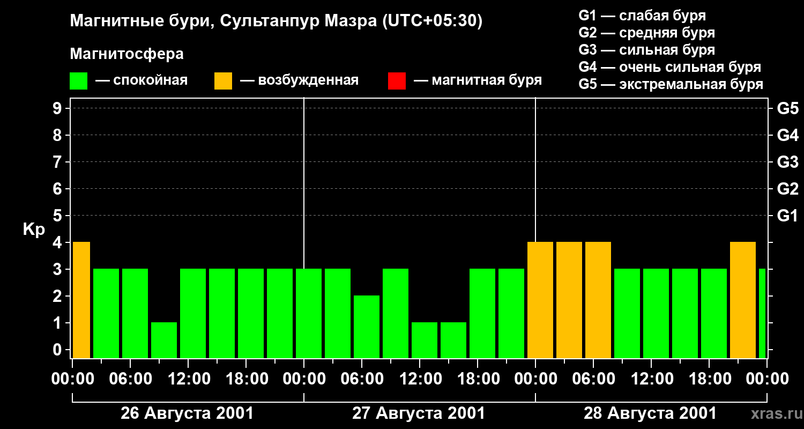Image resolution: width=804 pixels, height=429 pixels.
Task: Click the 12:00 tick label for 28 Августа
Action: pyautogui.click(x=652, y=379)
